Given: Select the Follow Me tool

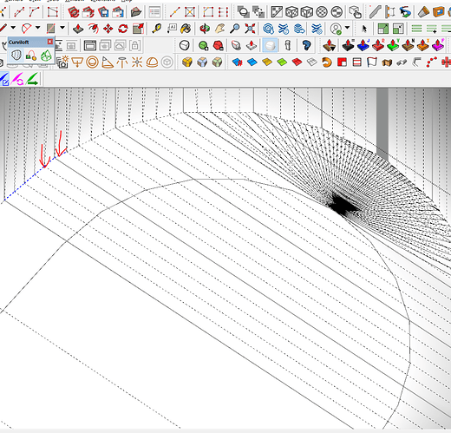Looking at the screenshot, I should coord(93,29).
